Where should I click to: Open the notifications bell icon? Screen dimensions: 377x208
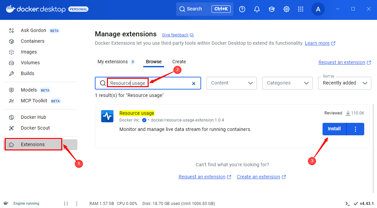pos(257,9)
